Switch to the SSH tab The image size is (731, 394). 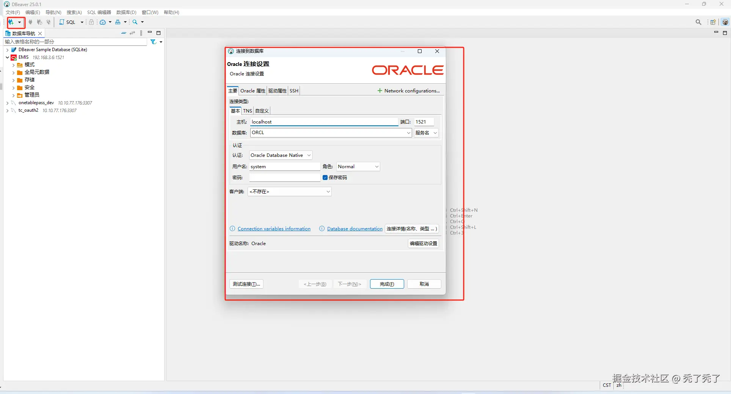pos(294,91)
